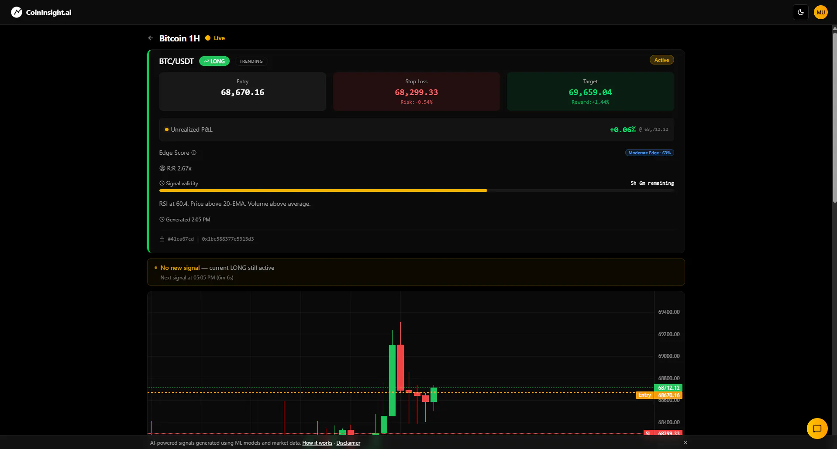The width and height of the screenshot is (837, 449).
Task: Click the Signal validity progress bar
Action: (417, 190)
